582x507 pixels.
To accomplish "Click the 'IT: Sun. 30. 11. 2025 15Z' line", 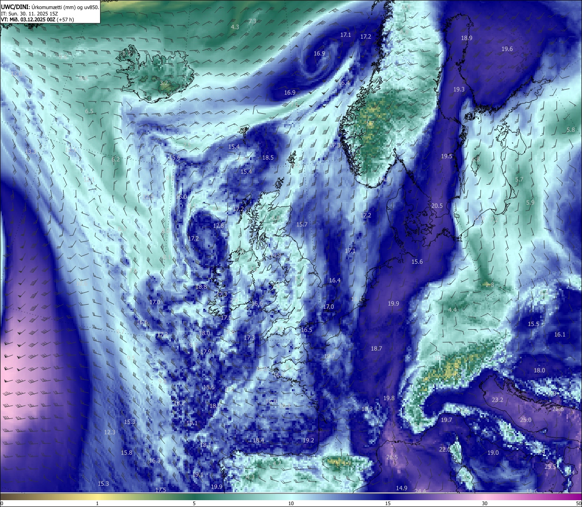I will (30, 14).
